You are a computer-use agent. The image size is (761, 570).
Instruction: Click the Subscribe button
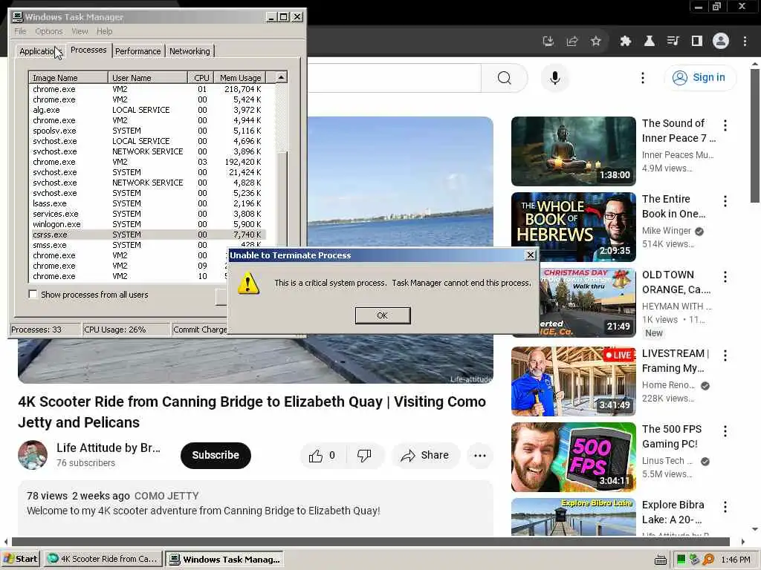pos(216,455)
